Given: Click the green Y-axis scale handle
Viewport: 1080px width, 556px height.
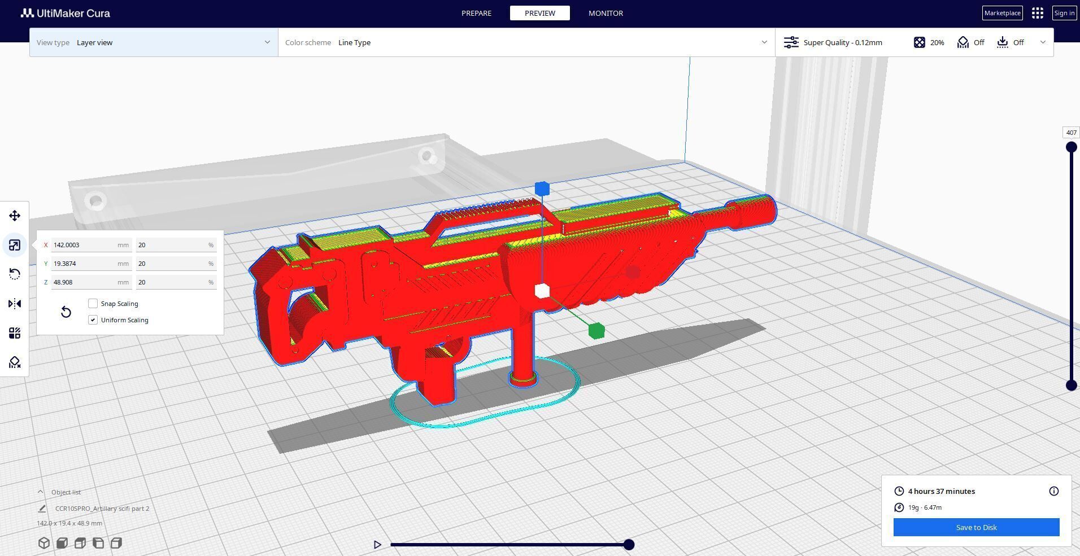Looking at the screenshot, I should pyautogui.click(x=596, y=331).
